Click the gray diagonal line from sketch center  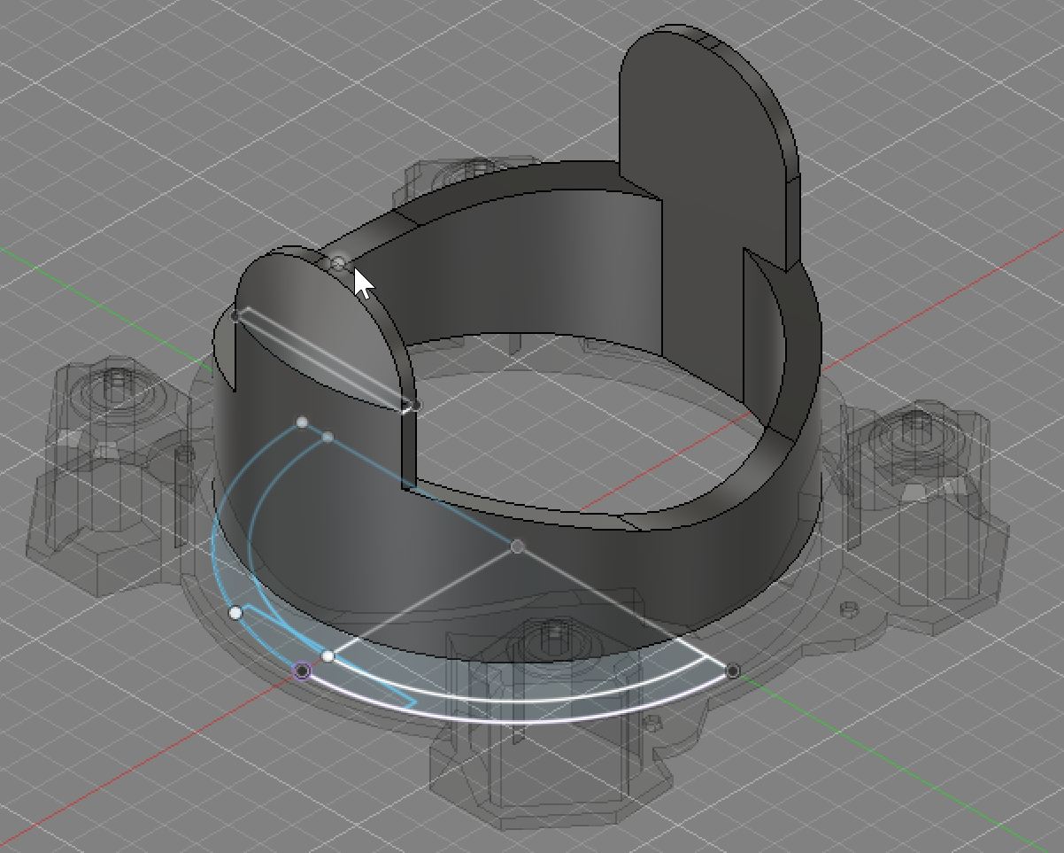pyautogui.click(x=423, y=601)
